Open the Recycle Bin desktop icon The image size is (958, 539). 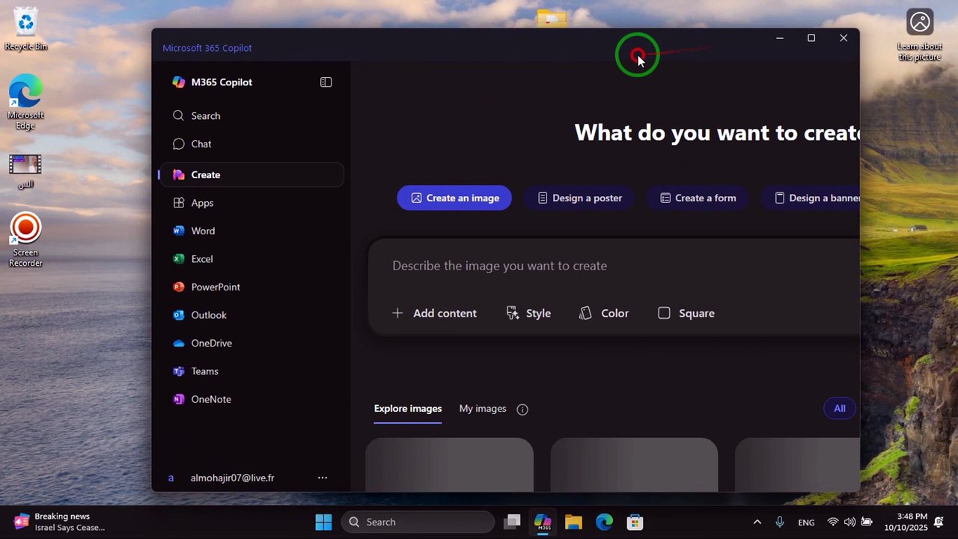tap(25, 28)
